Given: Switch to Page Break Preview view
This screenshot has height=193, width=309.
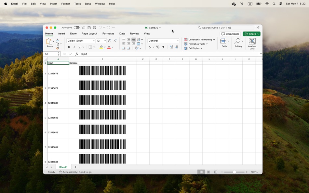Looking at the screenshot, I should click(x=216, y=172).
